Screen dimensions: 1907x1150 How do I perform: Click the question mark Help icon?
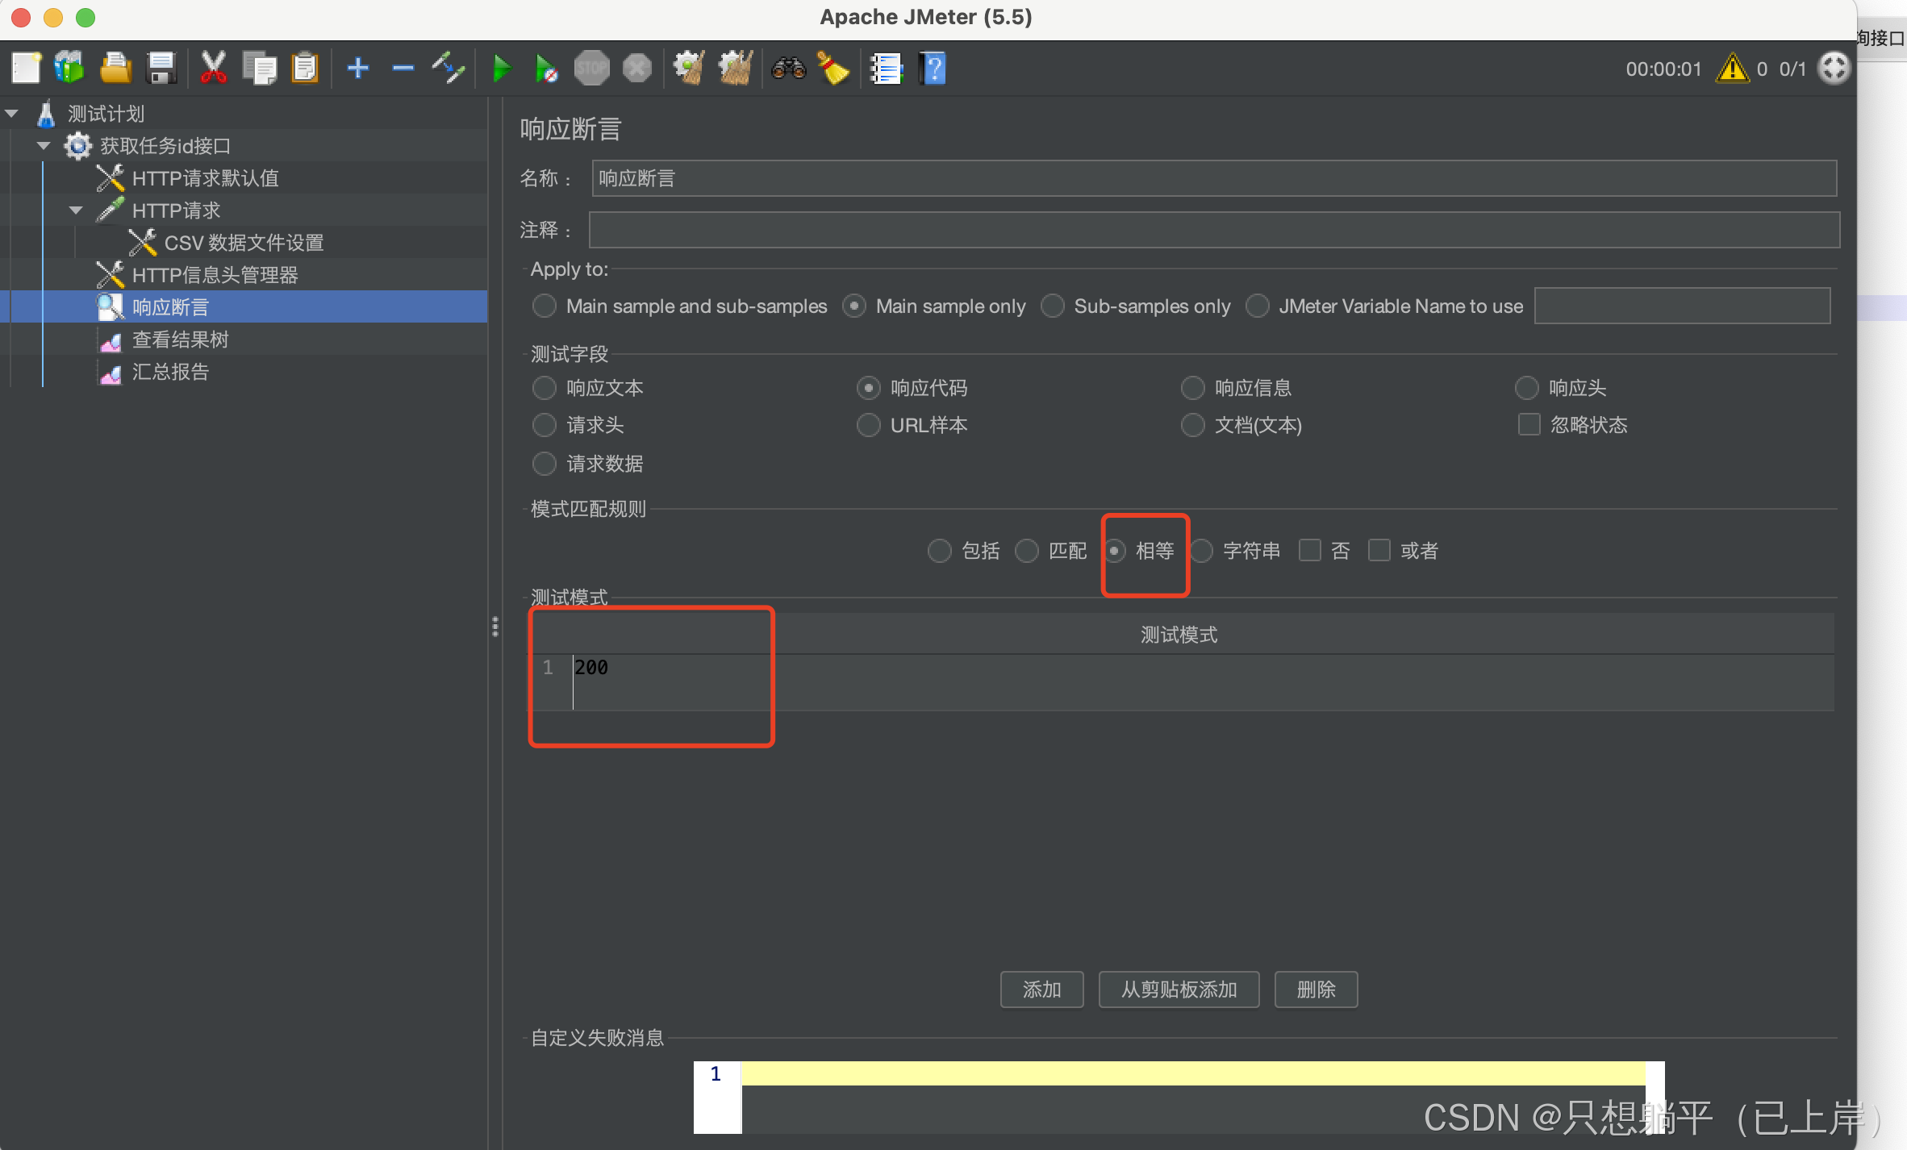[933, 69]
